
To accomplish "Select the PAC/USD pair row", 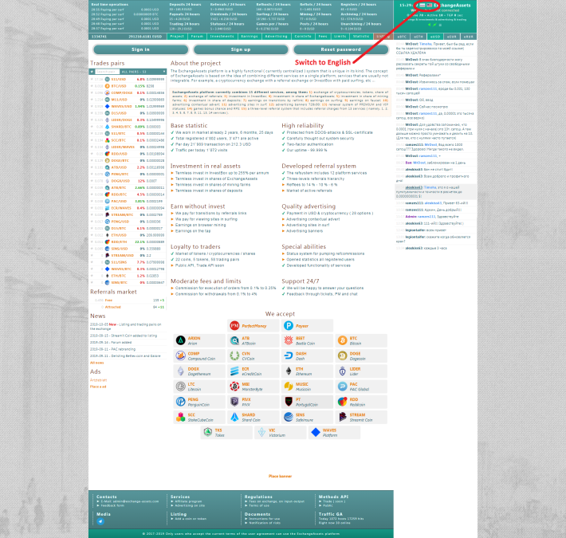I will click(x=128, y=201).
